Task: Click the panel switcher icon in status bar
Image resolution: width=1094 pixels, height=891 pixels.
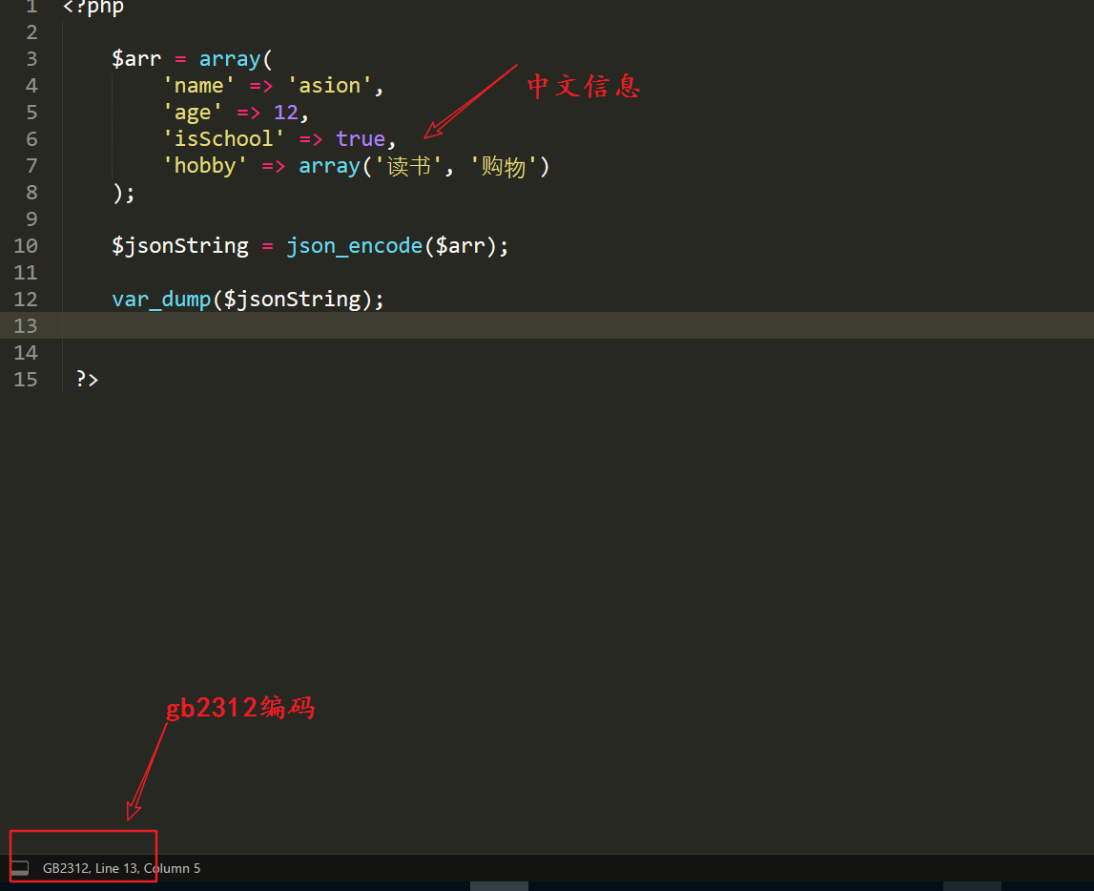Action: 20,868
